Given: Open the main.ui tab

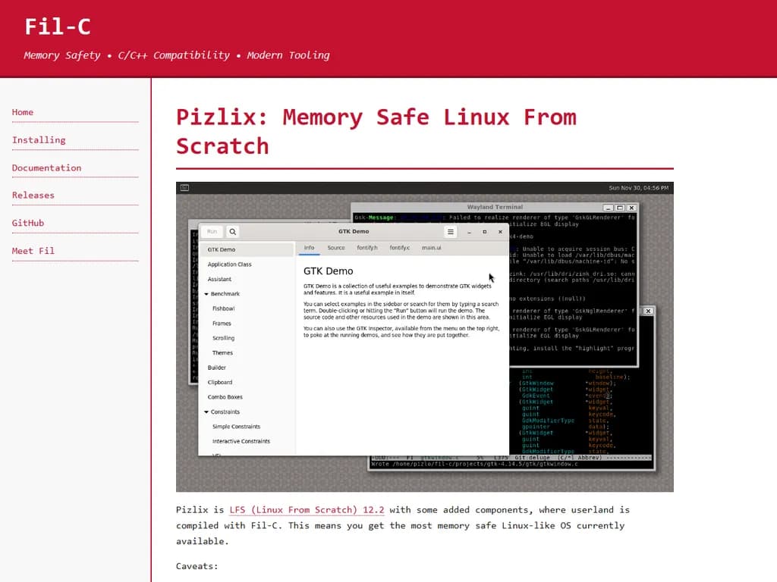Looking at the screenshot, I should 430,248.
